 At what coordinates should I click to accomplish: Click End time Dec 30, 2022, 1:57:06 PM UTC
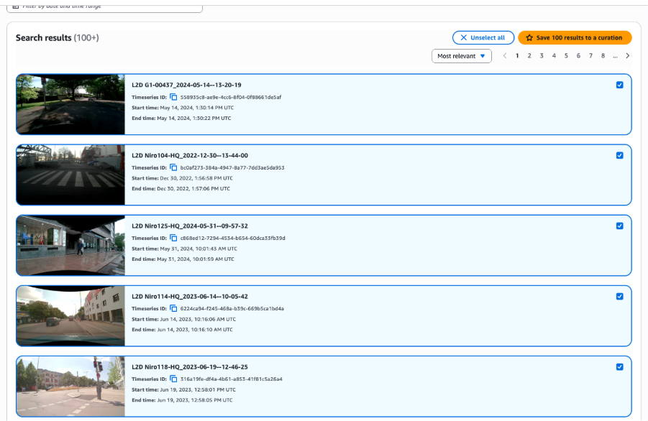point(181,189)
